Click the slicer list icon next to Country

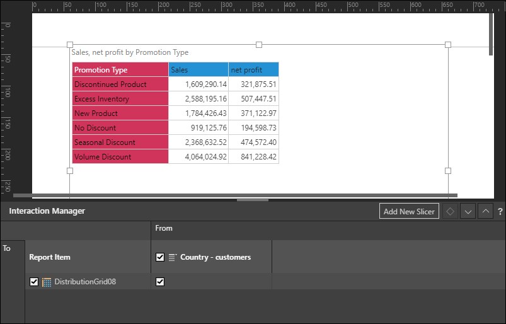click(172, 257)
